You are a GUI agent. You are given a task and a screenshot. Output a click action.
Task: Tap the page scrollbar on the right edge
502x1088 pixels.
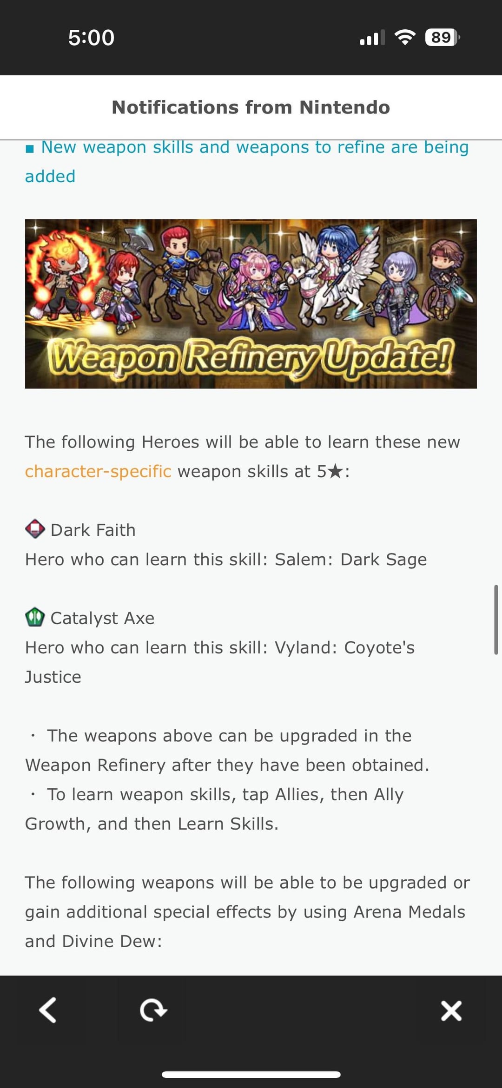(496, 620)
